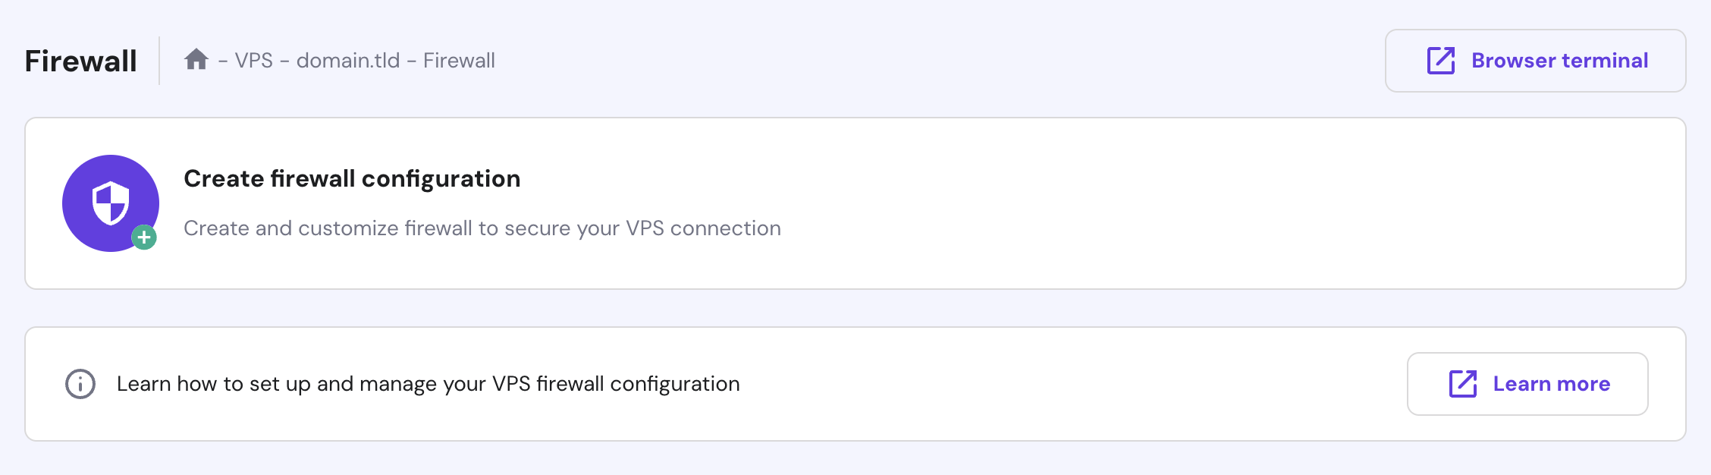Click the divider line after the Firewall title
Image resolution: width=1711 pixels, height=475 pixels.
159,61
